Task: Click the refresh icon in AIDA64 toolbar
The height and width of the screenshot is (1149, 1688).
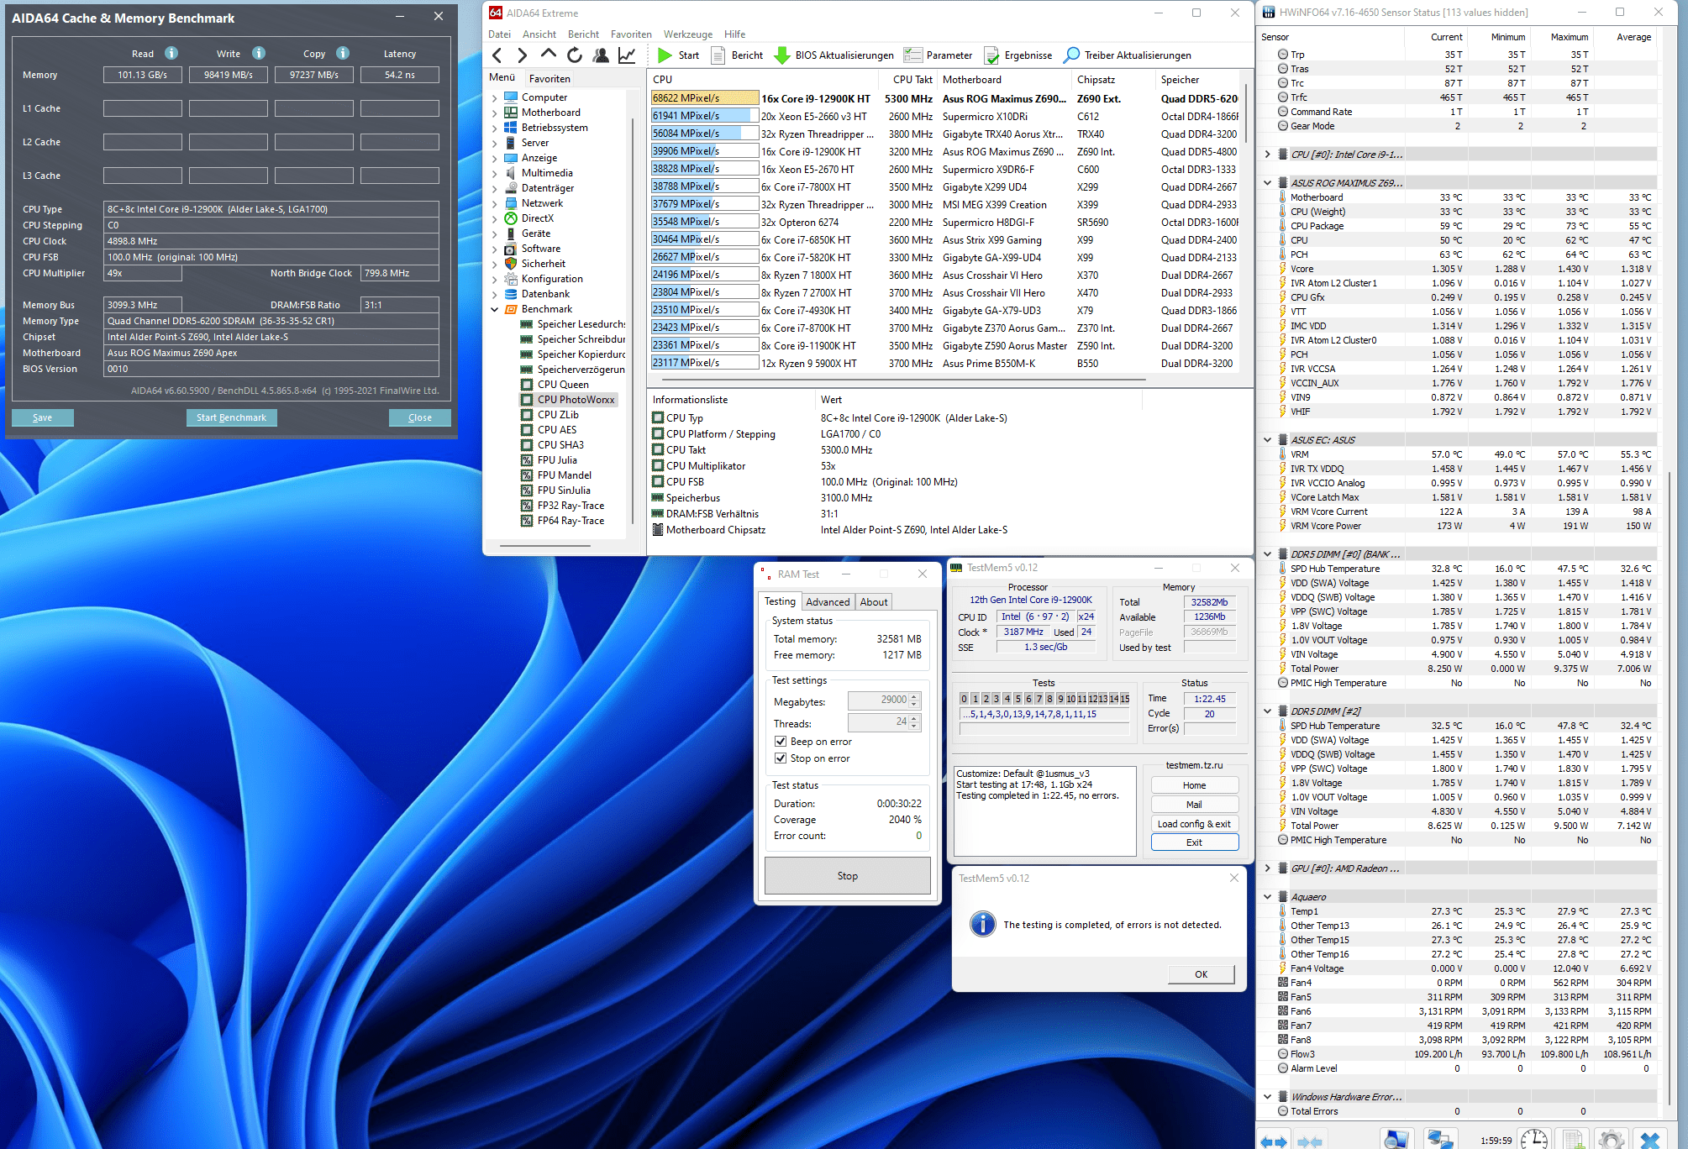Action: pos(575,55)
